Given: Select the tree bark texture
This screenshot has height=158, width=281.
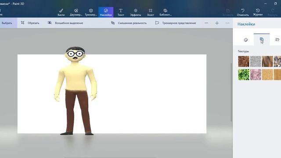Looking at the screenshot, I should (244, 61).
